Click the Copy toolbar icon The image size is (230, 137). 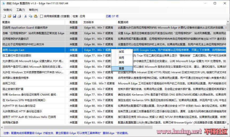pyautogui.click(x=30, y=16)
